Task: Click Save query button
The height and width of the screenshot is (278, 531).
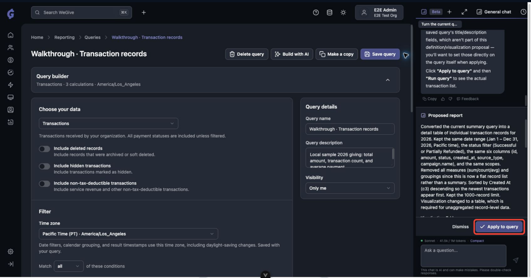Action: pyautogui.click(x=380, y=54)
